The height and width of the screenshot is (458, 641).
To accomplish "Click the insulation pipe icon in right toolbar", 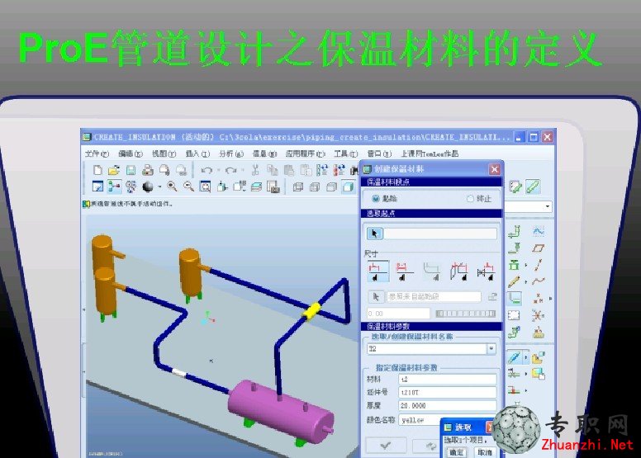I will pos(515,357).
